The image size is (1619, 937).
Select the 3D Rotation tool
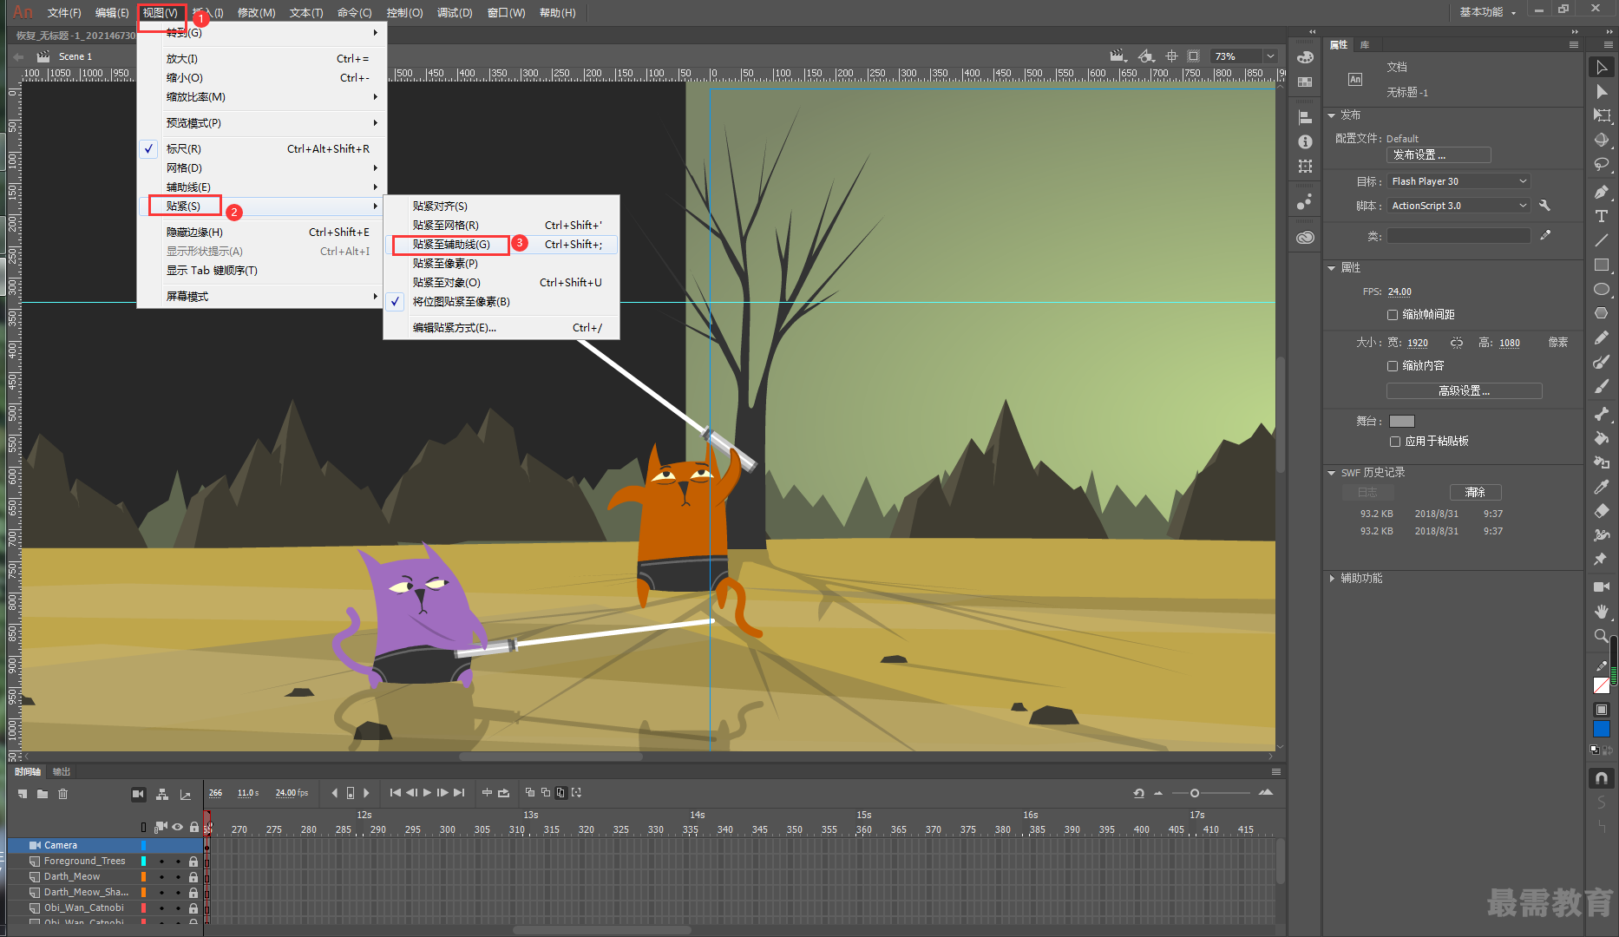[x=1602, y=140]
